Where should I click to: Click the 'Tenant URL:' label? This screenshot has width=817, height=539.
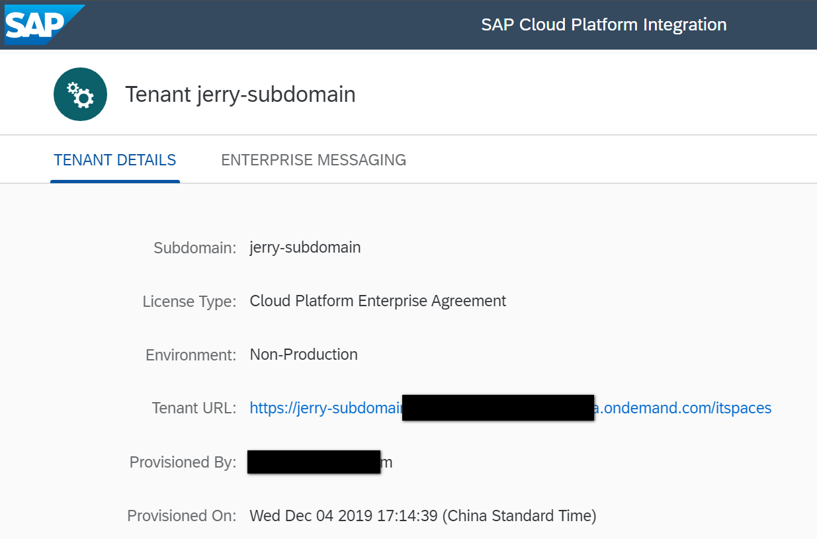click(194, 409)
